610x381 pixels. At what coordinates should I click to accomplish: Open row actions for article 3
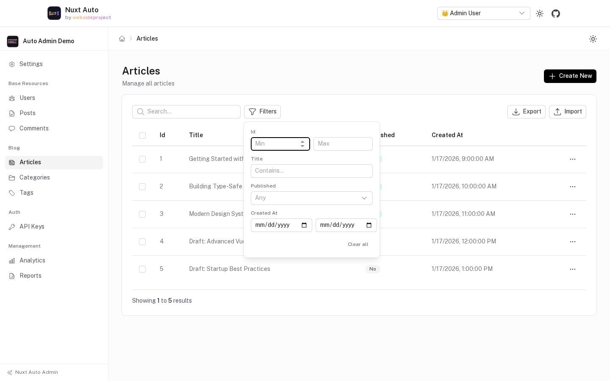click(x=573, y=214)
